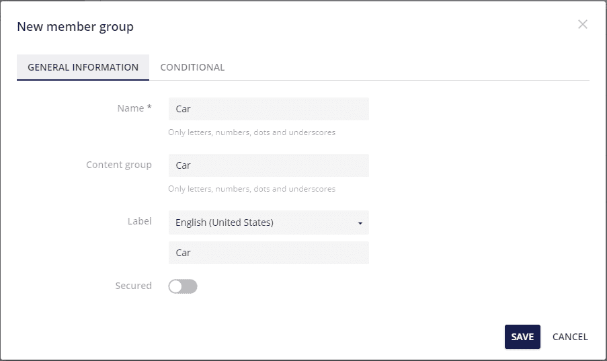Cancel creating the member group

[570, 337]
